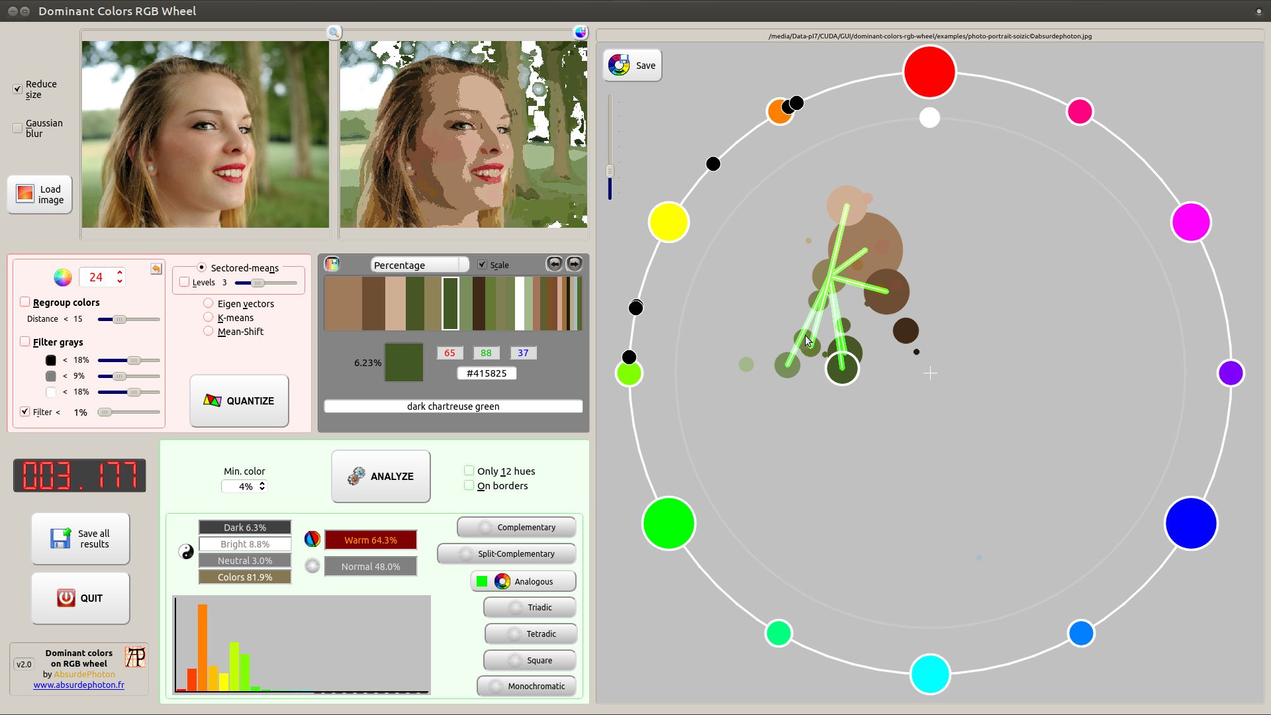
Task: Click the pink rose circle on wheel
Action: click(x=1080, y=111)
